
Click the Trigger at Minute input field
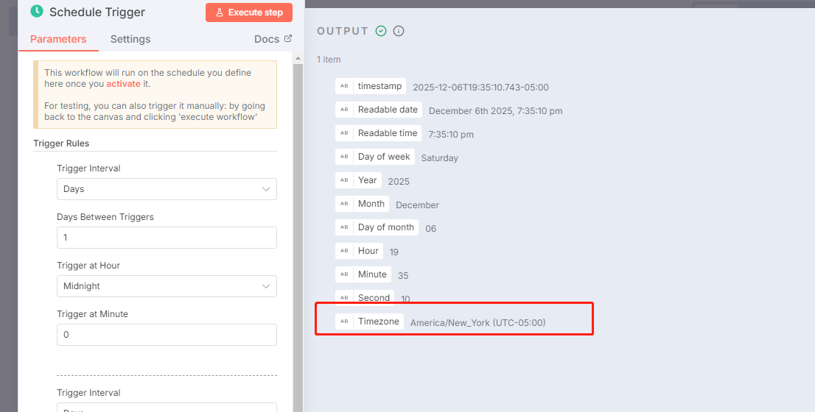(x=167, y=335)
